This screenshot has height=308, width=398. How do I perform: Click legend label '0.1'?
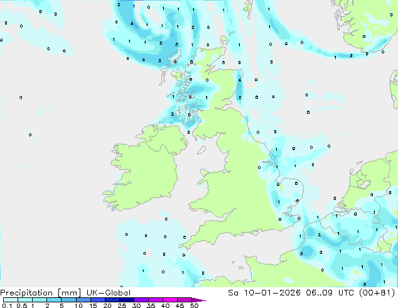point(7,305)
